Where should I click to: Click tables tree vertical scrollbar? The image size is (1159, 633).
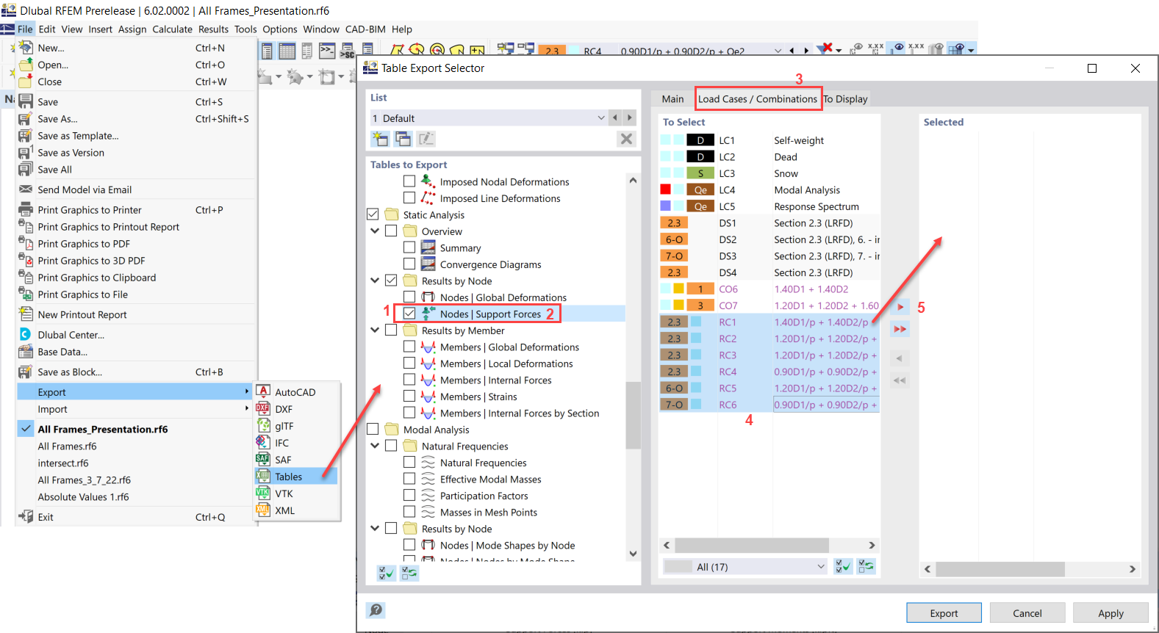pos(633,415)
